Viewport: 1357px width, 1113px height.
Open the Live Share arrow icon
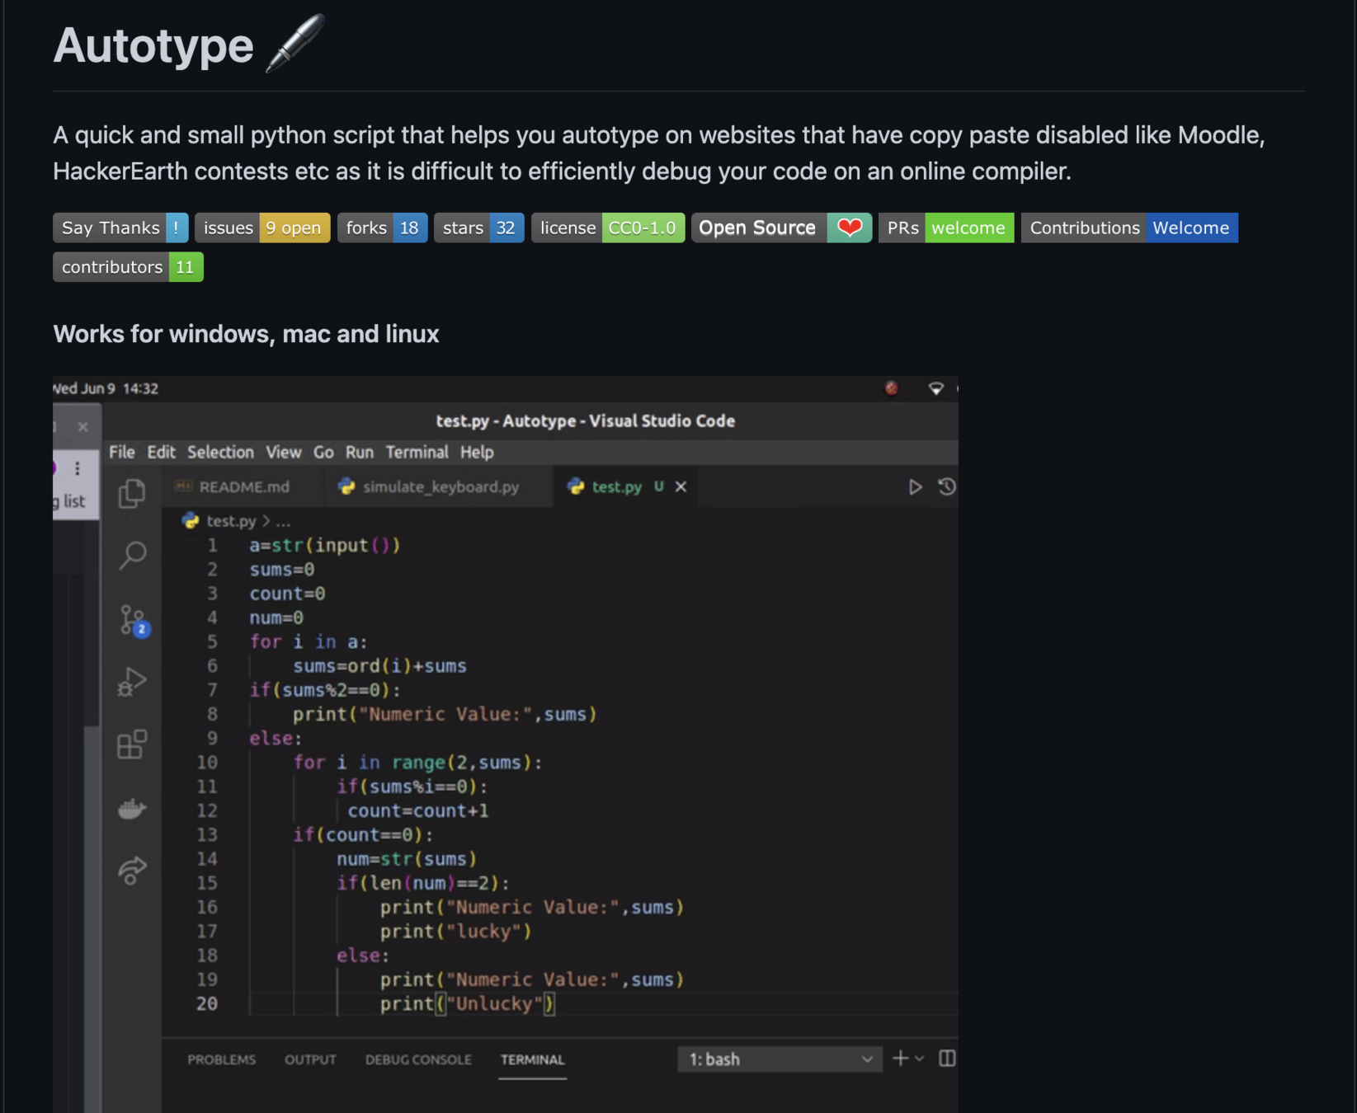[x=132, y=870]
